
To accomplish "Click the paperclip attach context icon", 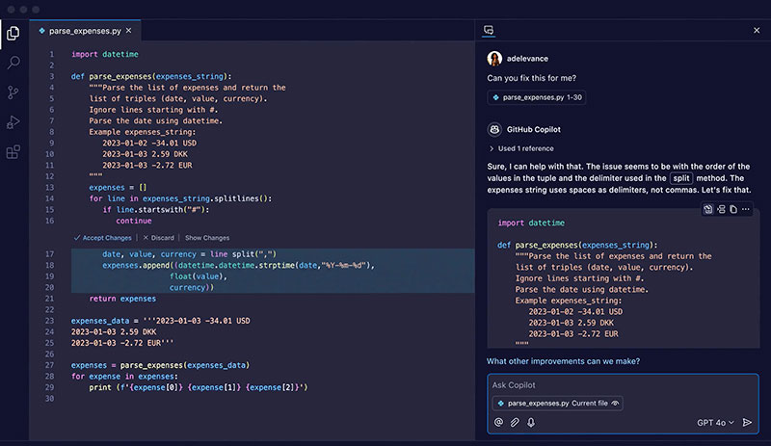I will (x=515, y=422).
